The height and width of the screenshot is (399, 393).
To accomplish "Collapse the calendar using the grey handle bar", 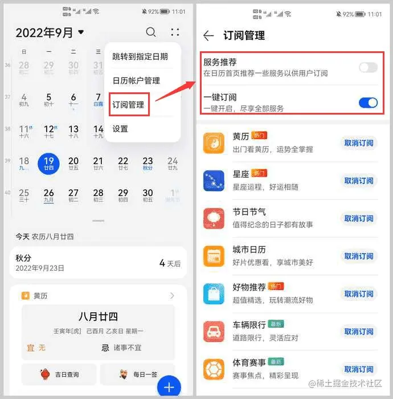I will coord(98,221).
